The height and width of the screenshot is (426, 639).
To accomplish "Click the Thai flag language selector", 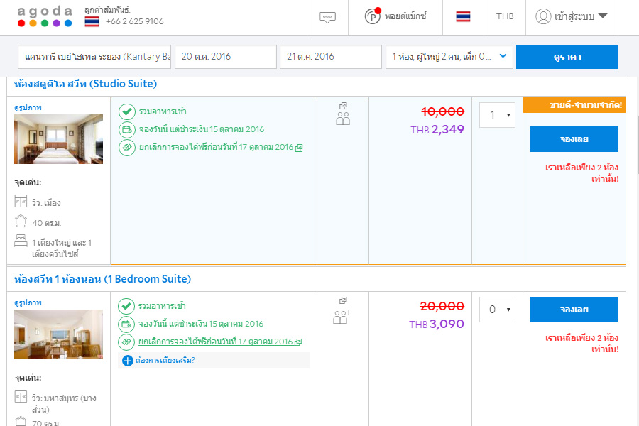I will tap(463, 16).
